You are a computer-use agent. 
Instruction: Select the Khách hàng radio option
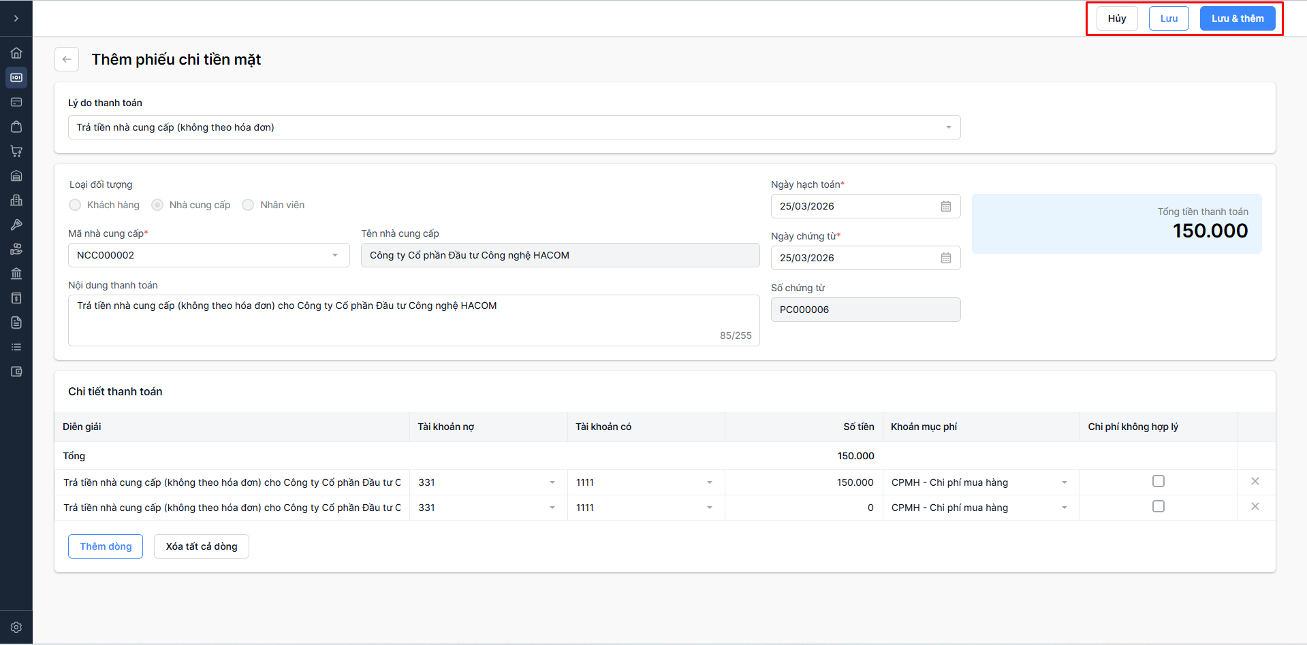click(76, 205)
